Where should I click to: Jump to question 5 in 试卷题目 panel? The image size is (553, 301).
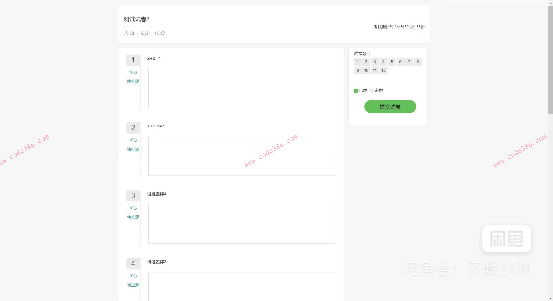pos(392,62)
